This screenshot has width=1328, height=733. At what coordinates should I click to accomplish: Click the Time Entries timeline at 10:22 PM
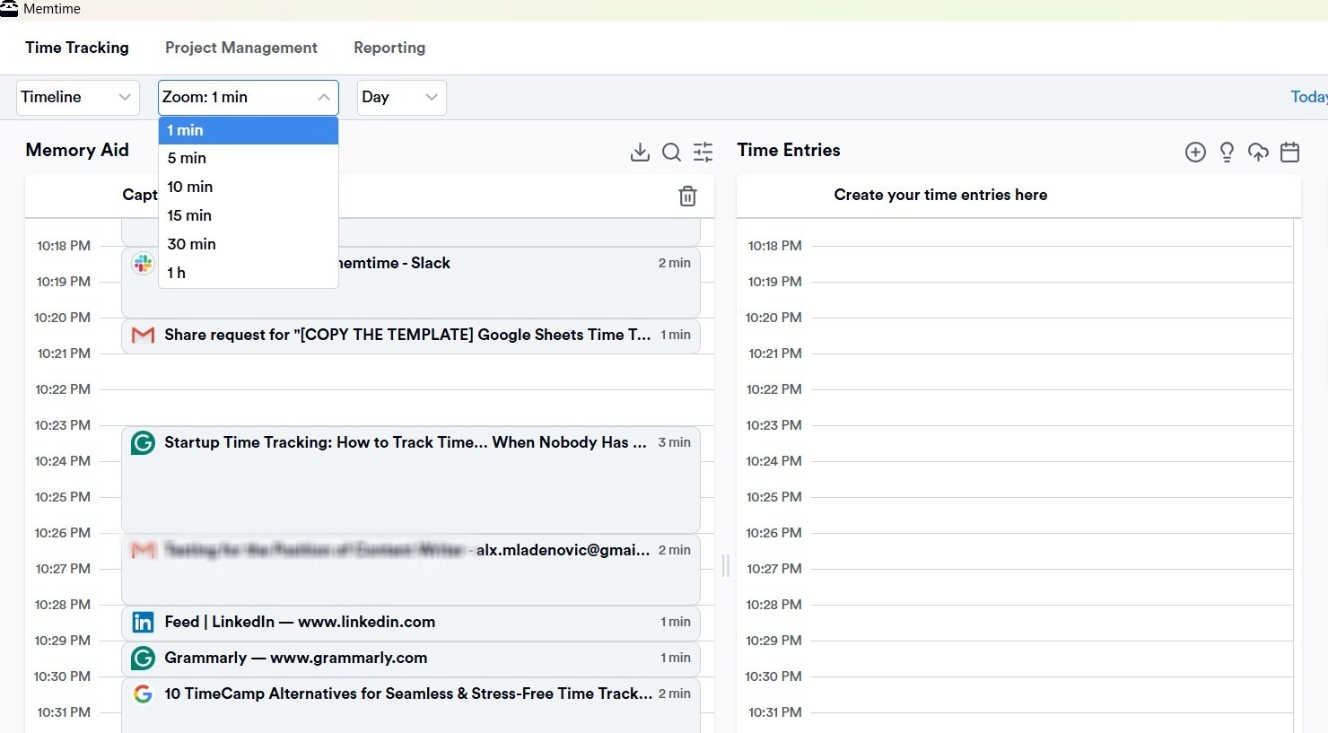[1052, 389]
